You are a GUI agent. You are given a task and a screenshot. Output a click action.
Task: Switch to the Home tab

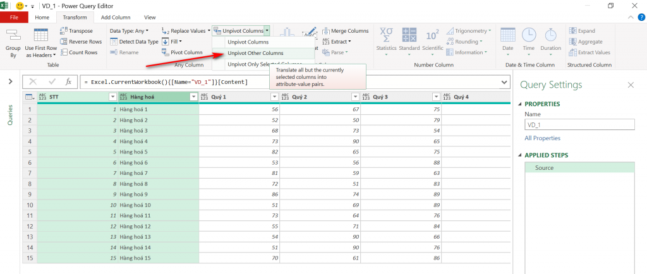42,17
